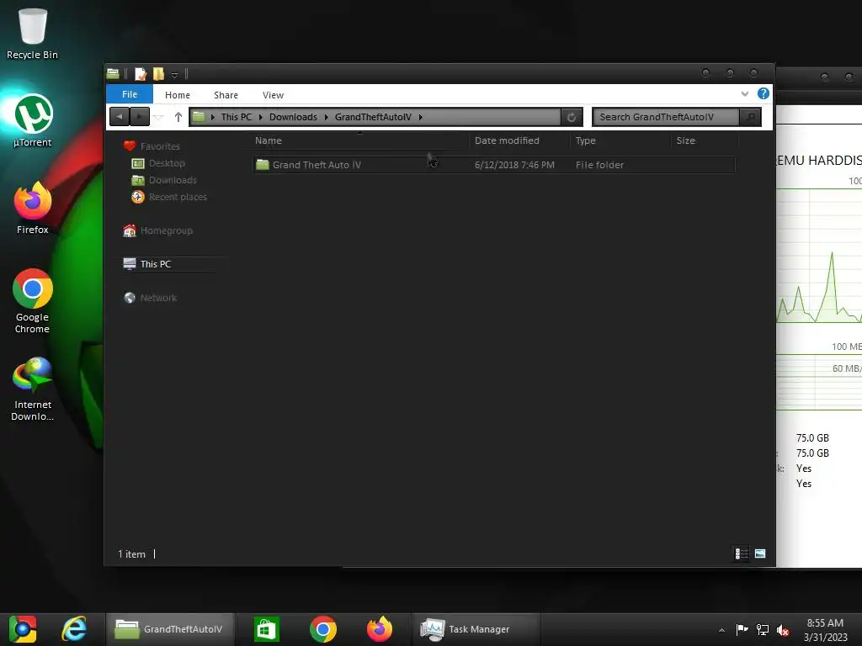Click This PC in the address path
862x646 pixels.
click(237, 117)
